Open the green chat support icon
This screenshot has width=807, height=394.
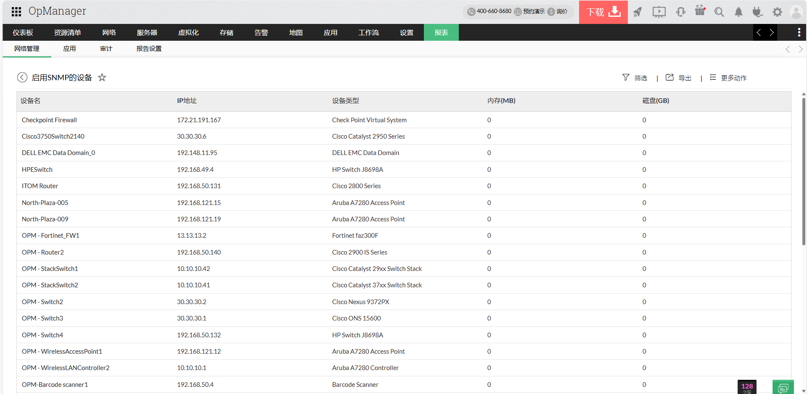coord(783,387)
